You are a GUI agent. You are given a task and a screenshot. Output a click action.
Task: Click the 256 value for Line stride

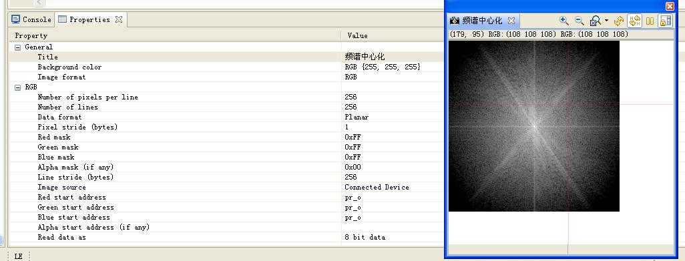(351, 177)
